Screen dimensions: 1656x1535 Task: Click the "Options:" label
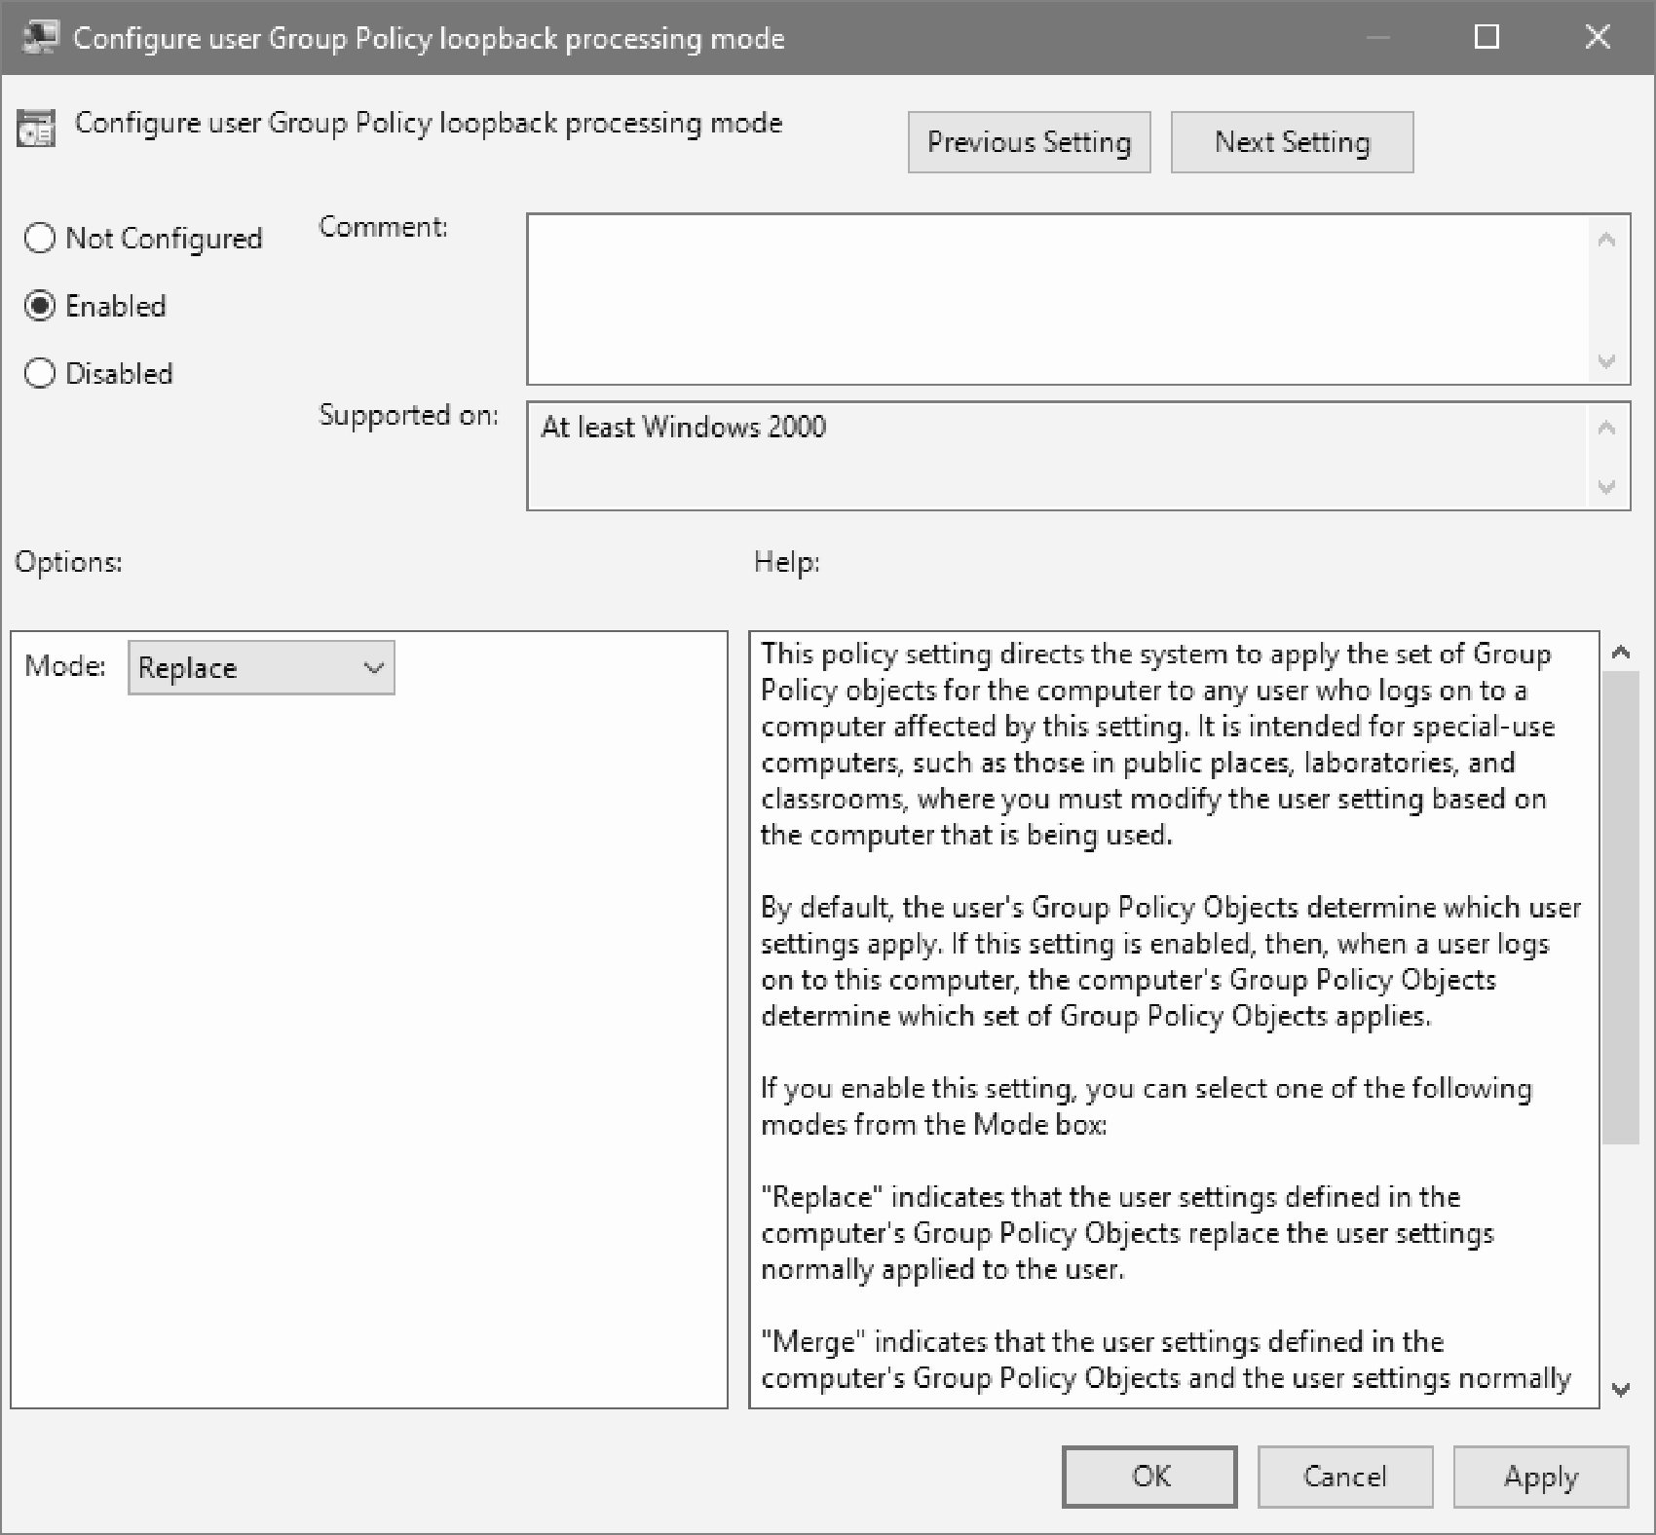(x=68, y=562)
